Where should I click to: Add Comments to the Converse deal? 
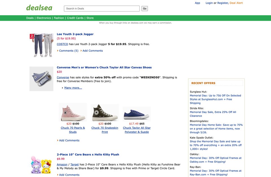click(x=69, y=140)
